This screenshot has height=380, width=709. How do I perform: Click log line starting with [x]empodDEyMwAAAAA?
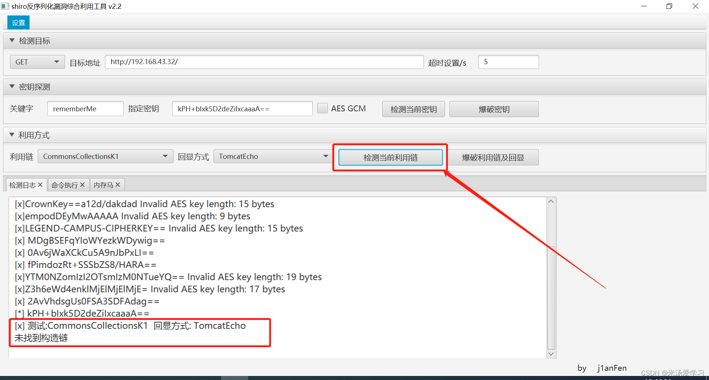click(x=133, y=216)
